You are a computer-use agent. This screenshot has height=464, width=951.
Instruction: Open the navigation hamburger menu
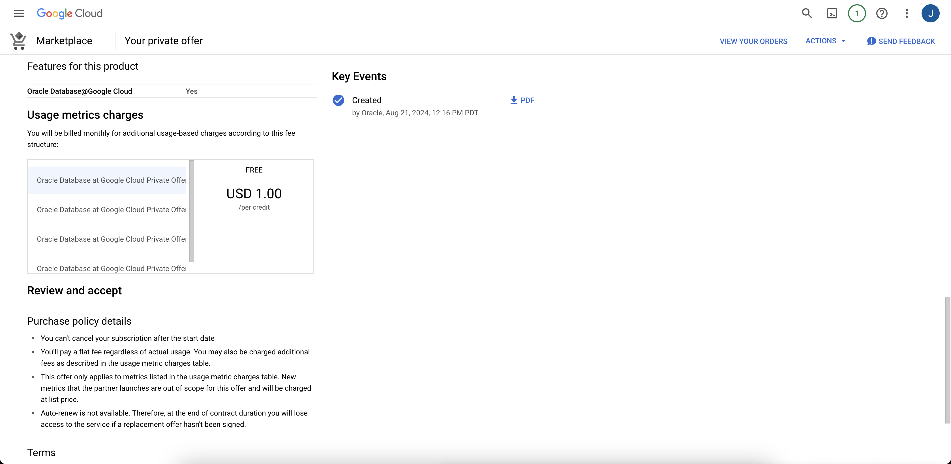click(x=19, y=13)
